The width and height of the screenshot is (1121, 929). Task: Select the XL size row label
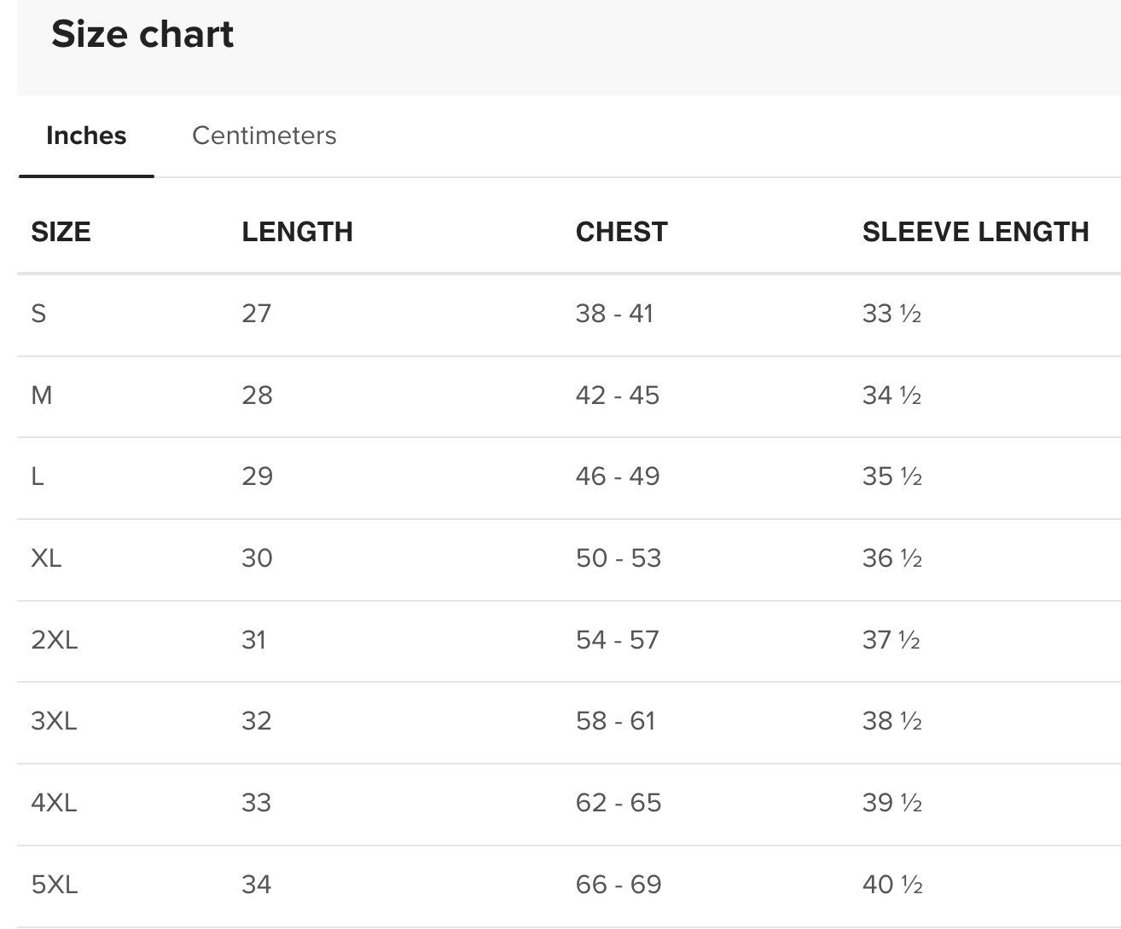[46, 558]
